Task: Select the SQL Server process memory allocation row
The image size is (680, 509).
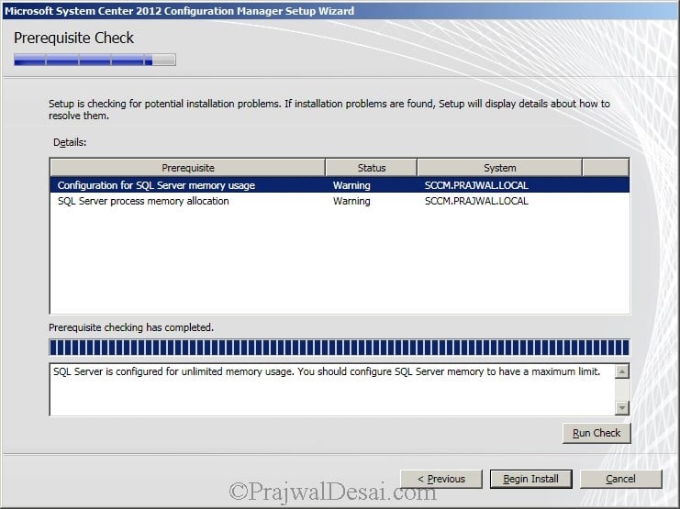Action: coord(340,201)
